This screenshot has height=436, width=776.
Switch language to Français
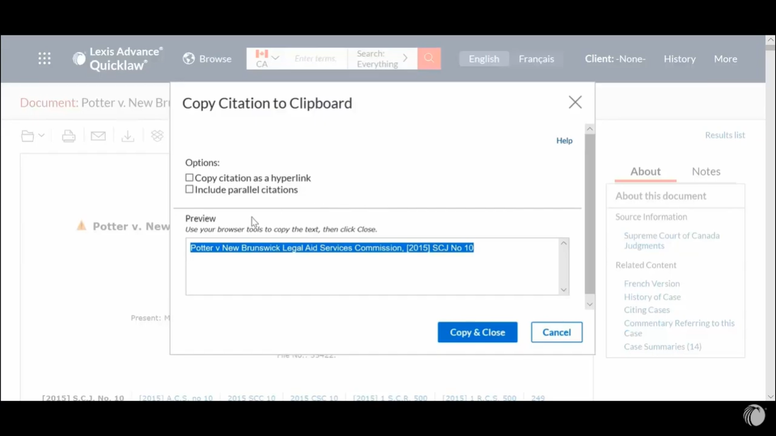536,59
